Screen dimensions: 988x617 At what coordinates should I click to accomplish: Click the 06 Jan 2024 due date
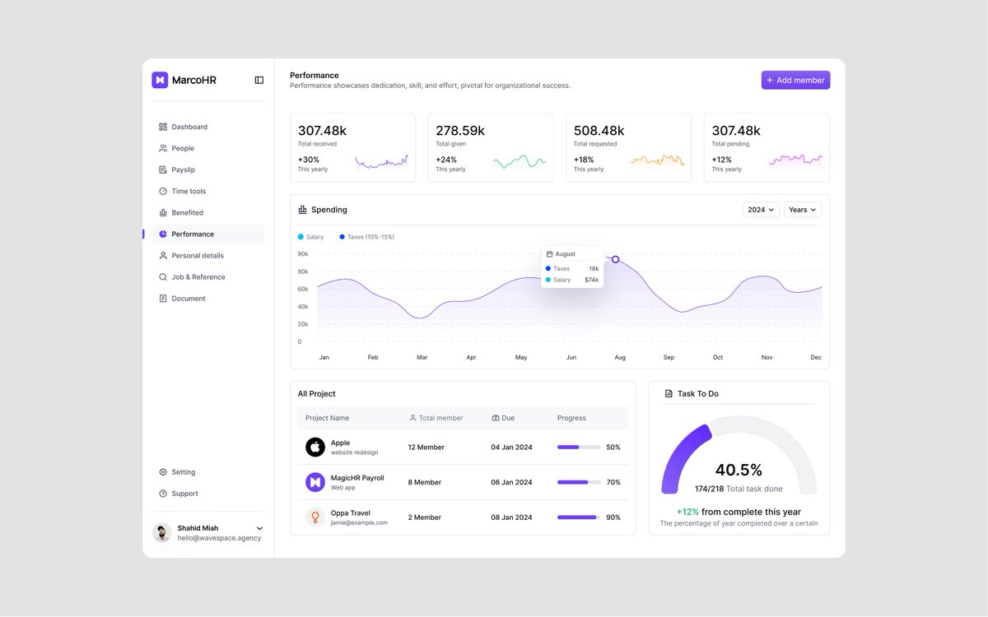point(512,482)
